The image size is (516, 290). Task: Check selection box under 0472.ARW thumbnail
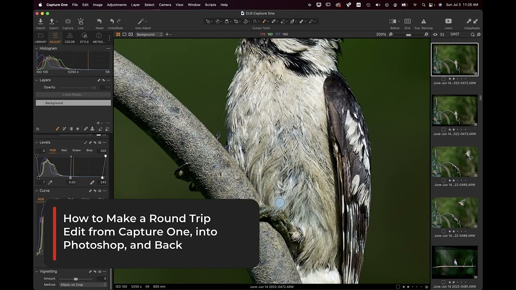pos(443,79)
